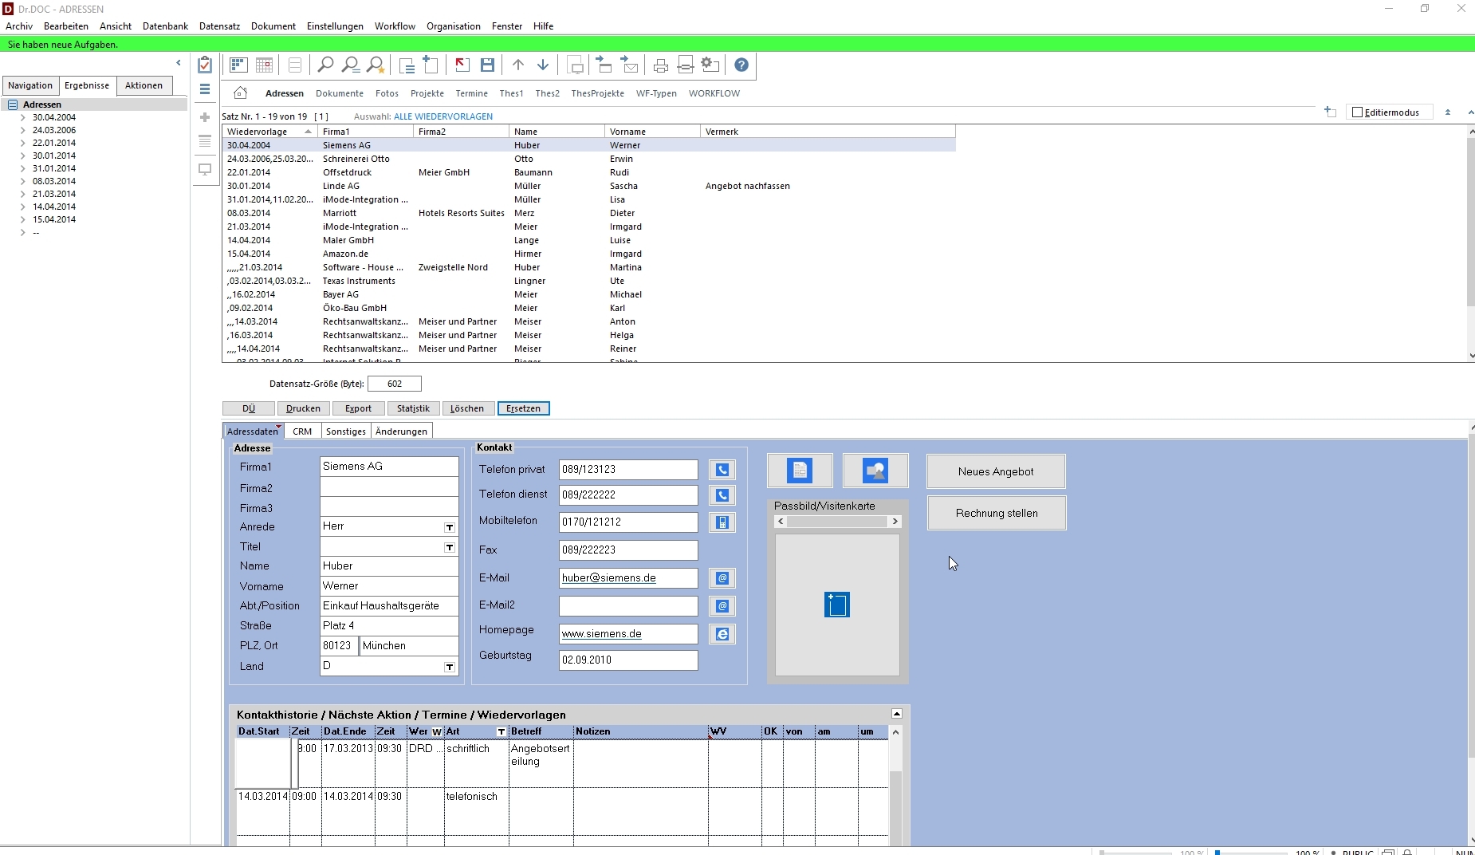Screen dimensions: 1475x855
Task: Expand the 30.04.2004 tree node
Action: (x=23, y=117)
